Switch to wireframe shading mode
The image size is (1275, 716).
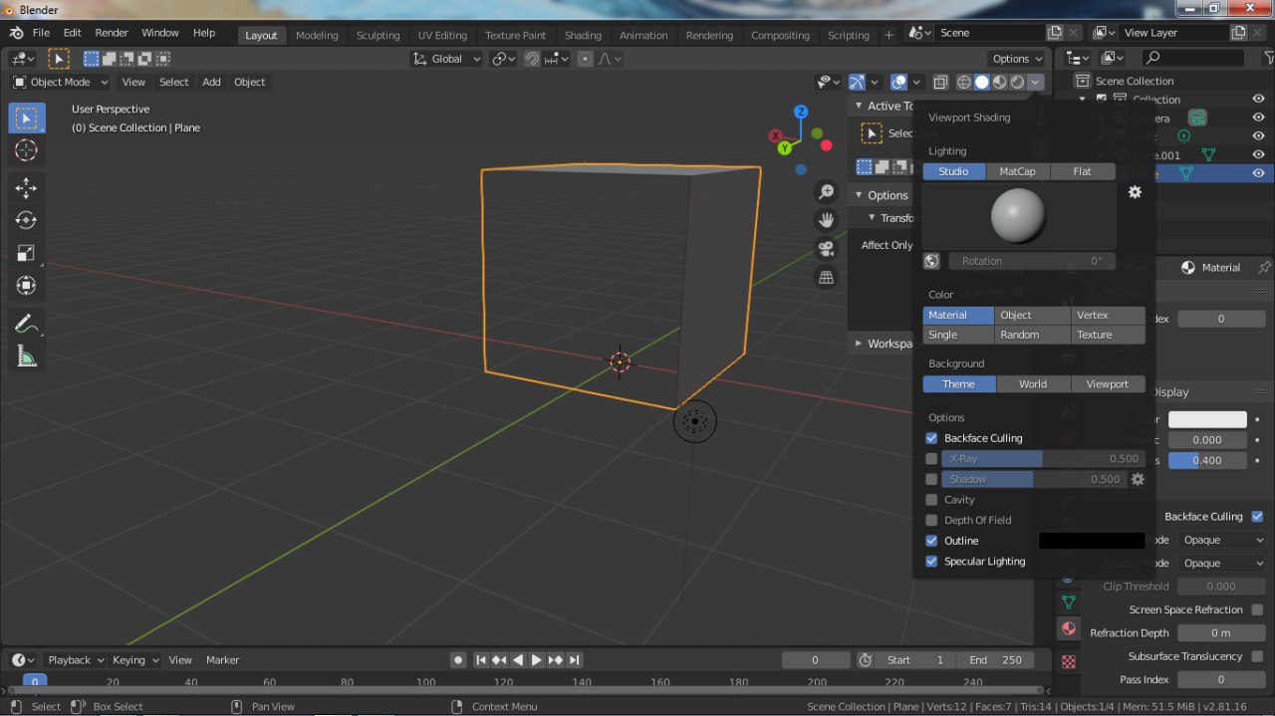(964, 82)
